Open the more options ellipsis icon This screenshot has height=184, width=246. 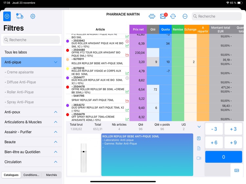point(185,16)
